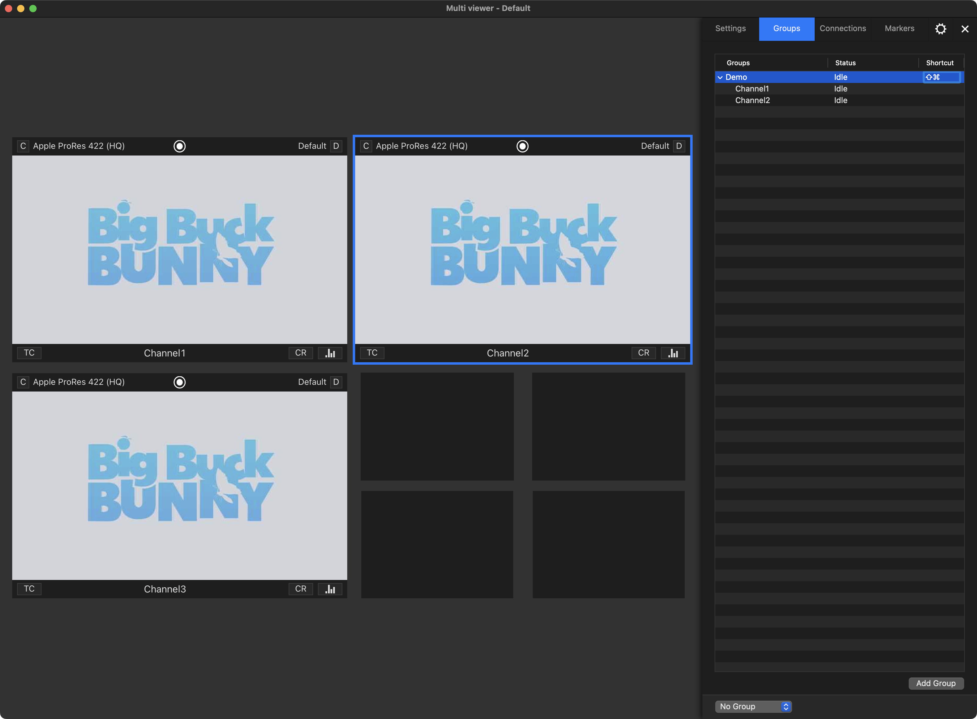Image resolution: width=977 pixels, height=719 pixels.
Task: Select the Demo group row
Action: 839,77
